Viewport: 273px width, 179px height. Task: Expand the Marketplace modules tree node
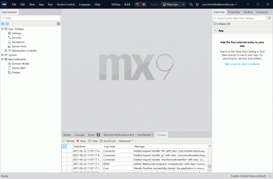point(6,51)
